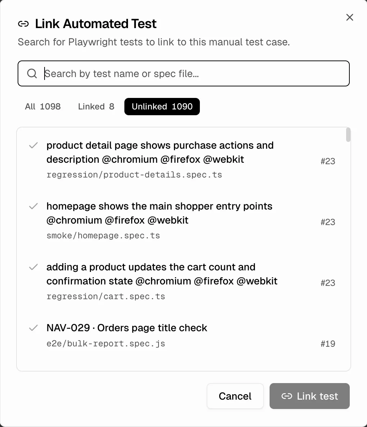Click the magnifying glass icon in the search bar
This screenshot has height=427, width=367.
coord(32,73)
